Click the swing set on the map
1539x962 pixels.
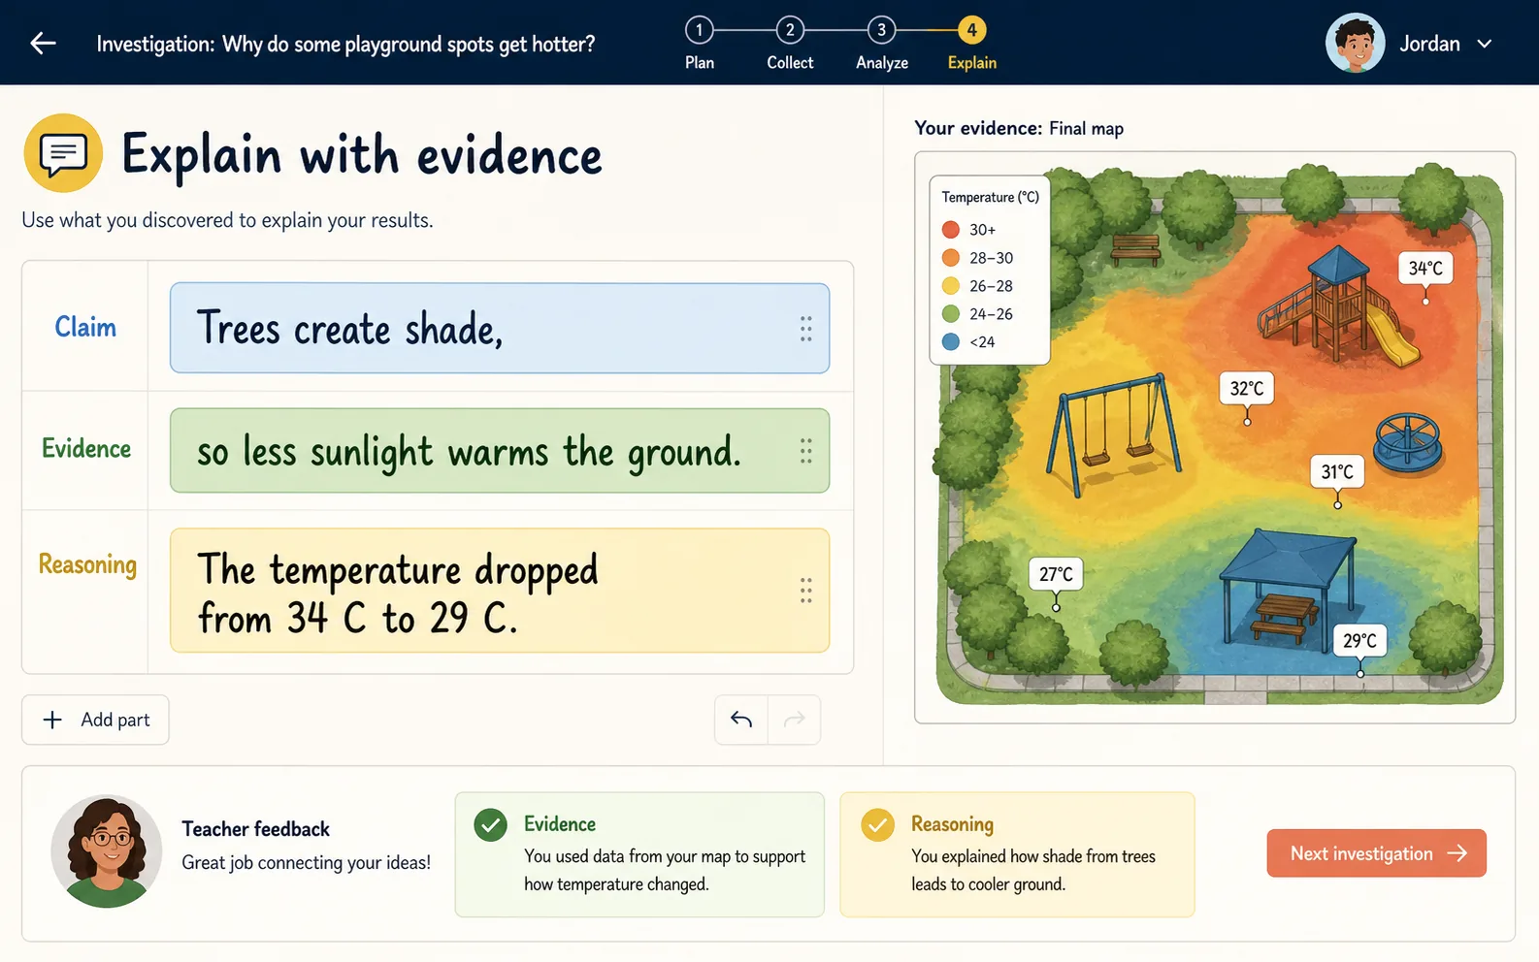(x=1113, y=433)
